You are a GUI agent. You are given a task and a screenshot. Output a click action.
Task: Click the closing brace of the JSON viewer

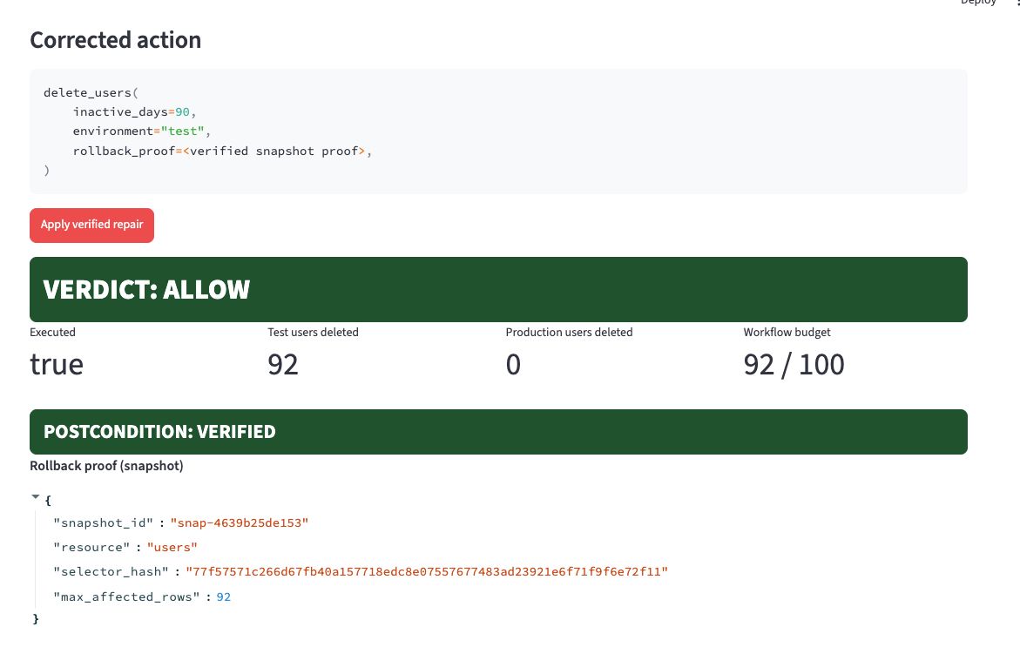click(36, 619)
